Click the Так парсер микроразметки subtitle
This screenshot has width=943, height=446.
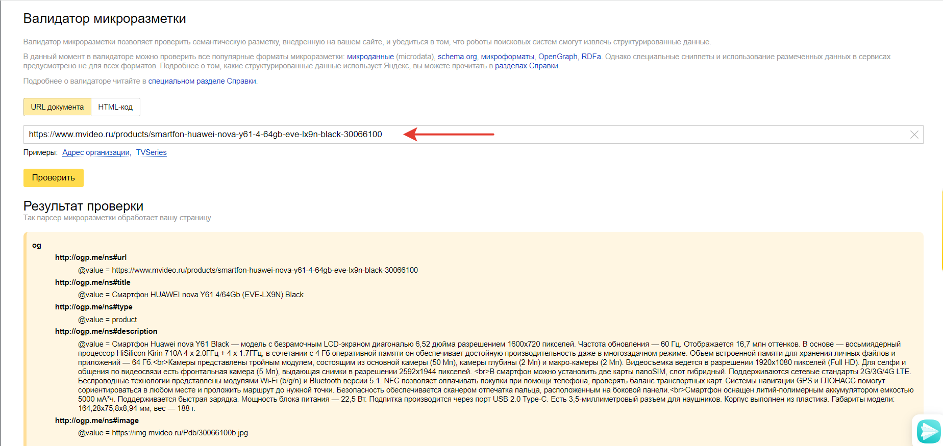tap(117, 218)
